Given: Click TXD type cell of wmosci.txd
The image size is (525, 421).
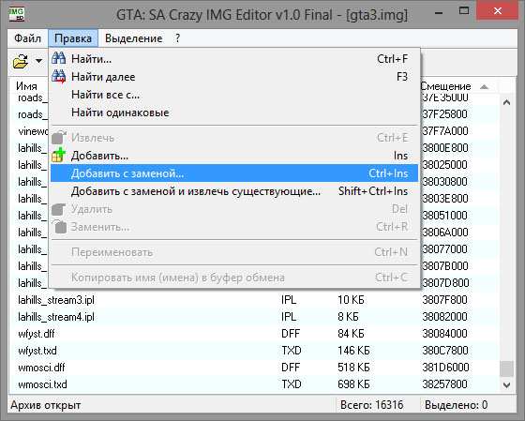Looking at the screenshot, I should point(292,384).
